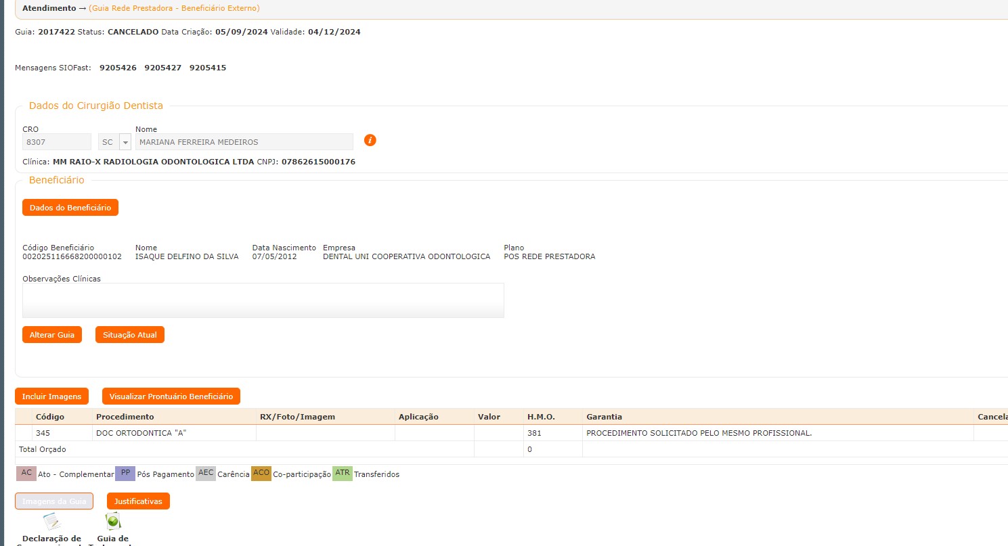Click SIOFast message 9205426
Viewport: 1008px width, 546px height.
[x=118, y=68]
